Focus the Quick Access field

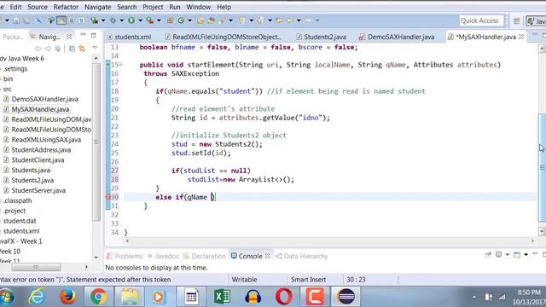pyautogui.click(x=481, y=20)
